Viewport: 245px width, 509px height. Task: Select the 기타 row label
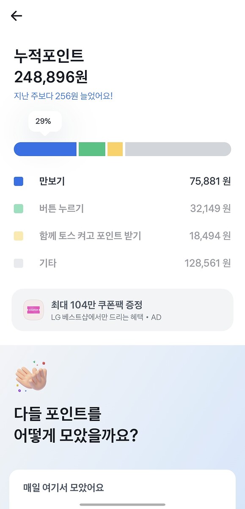(48, 263)
